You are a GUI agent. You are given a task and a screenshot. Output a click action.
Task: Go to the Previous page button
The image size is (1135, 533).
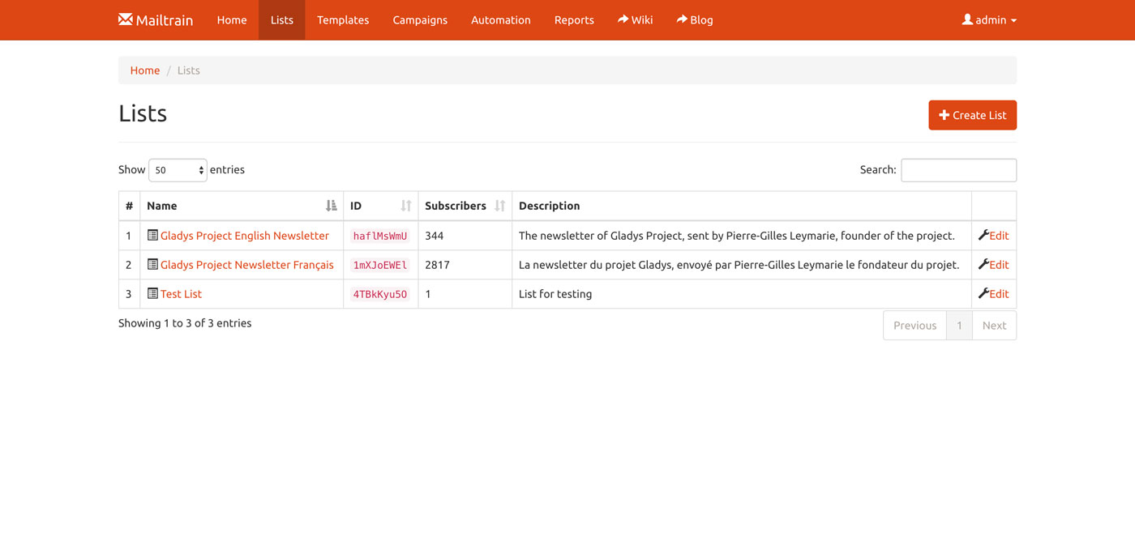[914, 326]
